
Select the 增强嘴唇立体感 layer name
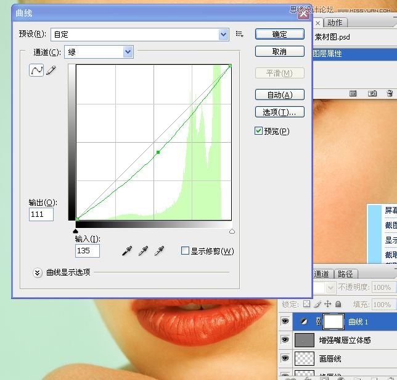point(345,340)
